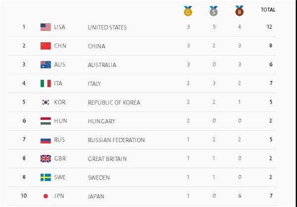Click the Japan flag icon

[x=46, y=196]
